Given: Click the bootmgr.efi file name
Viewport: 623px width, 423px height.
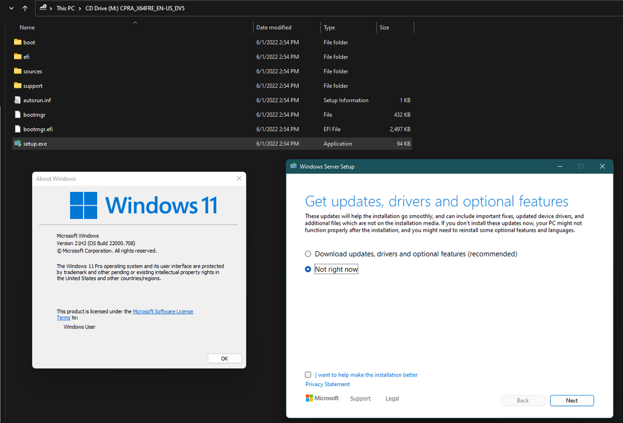Looking at the screenshot, I should point(38,129).
